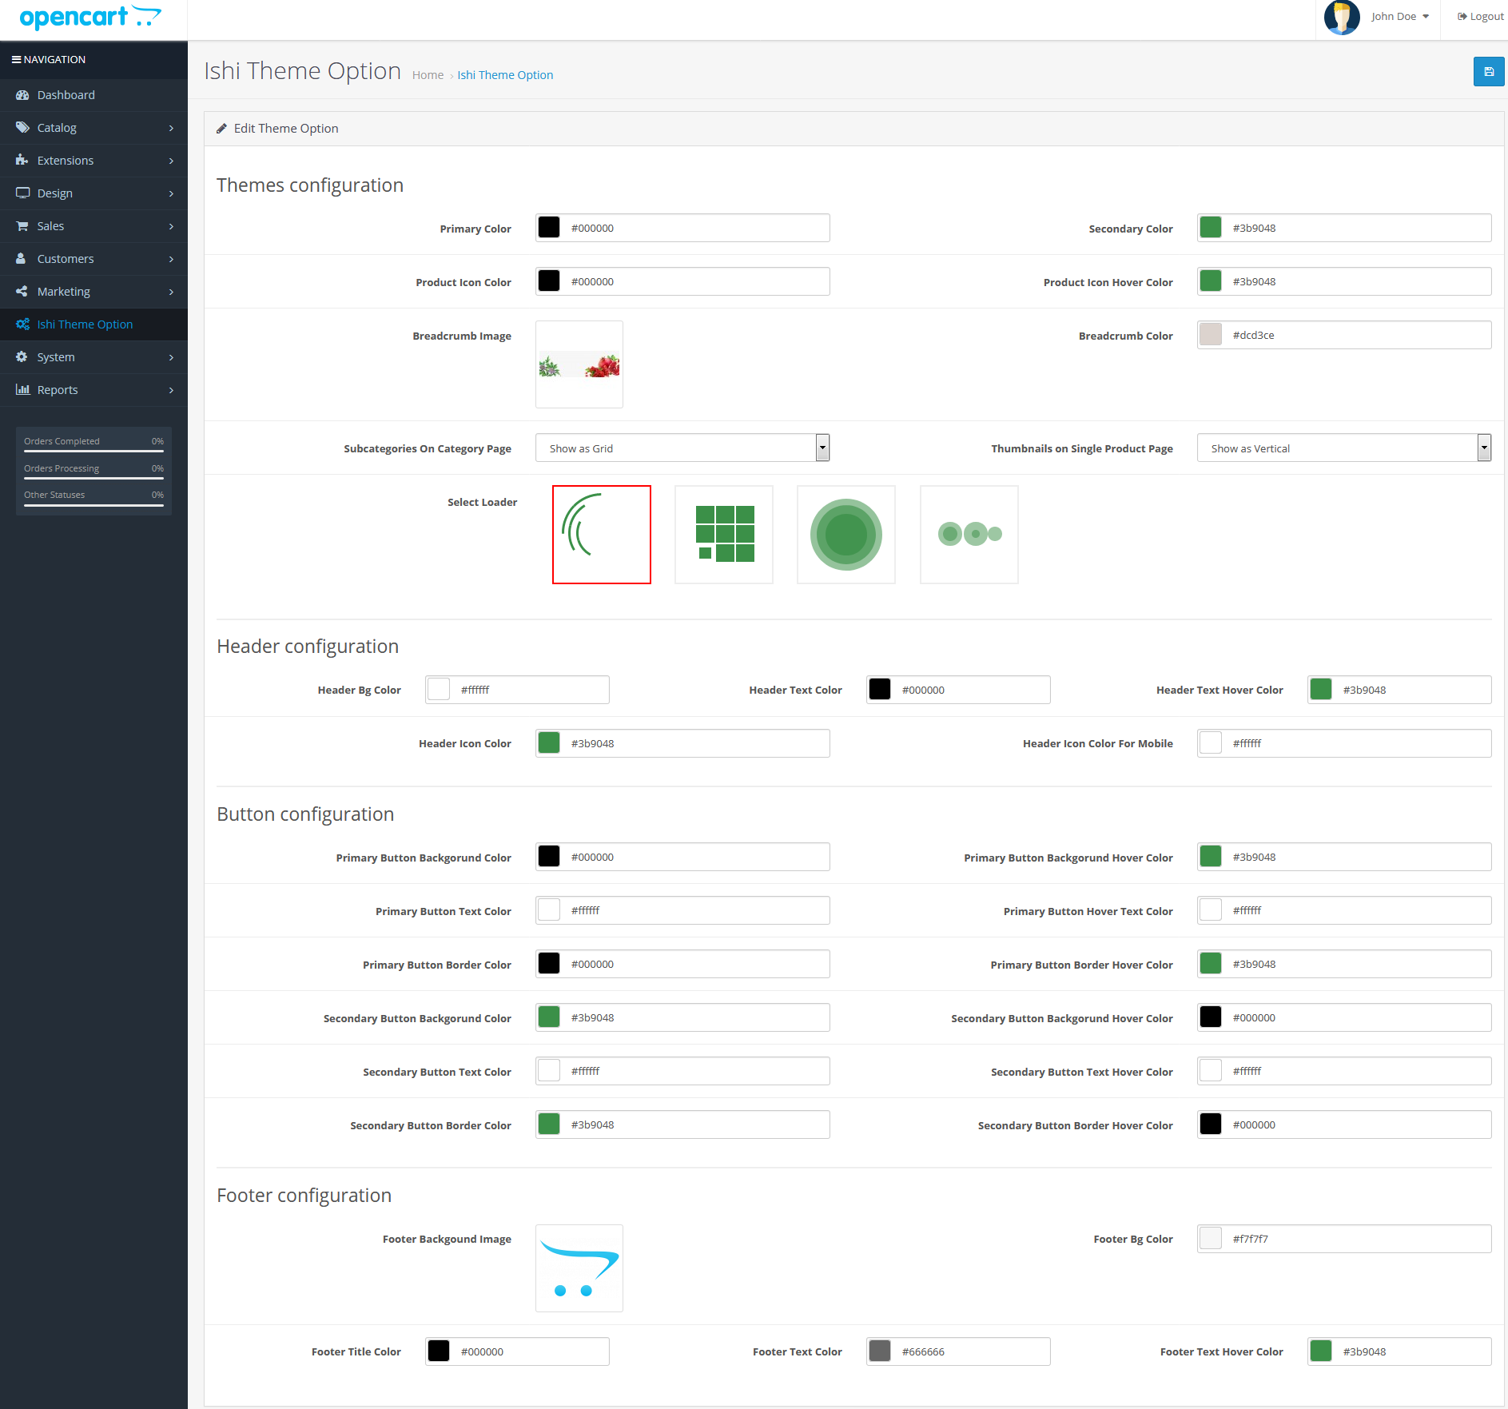Click Secondary Button Background Hover Color swatch
The height and width of the screenshot is (1409, 1508).
tap(1211, 1017)
